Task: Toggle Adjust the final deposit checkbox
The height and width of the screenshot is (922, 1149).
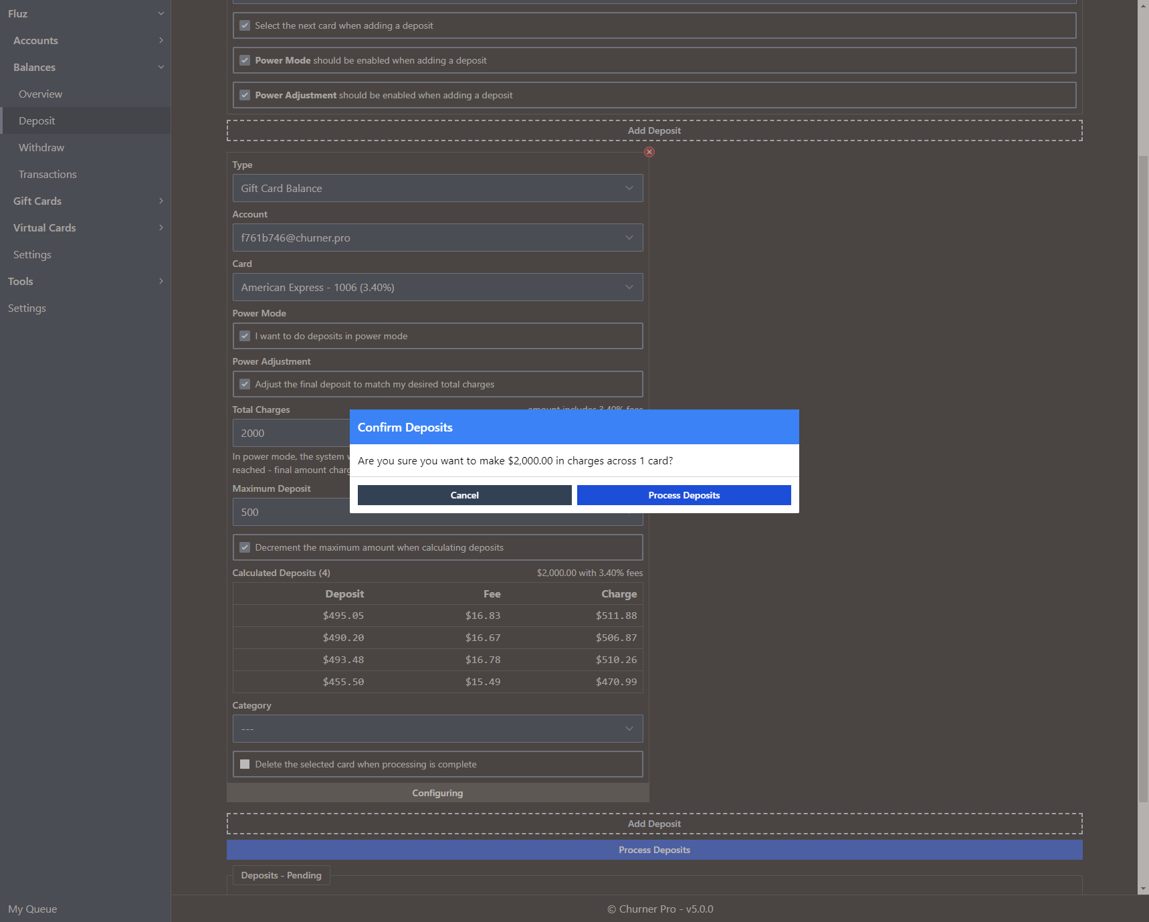Action: [x=245, y=384]
